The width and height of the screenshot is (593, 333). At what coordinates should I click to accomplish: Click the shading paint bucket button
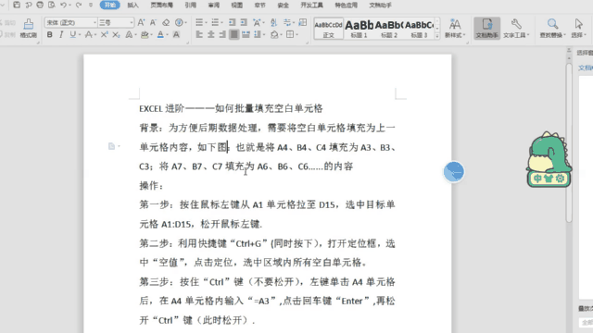274,35
